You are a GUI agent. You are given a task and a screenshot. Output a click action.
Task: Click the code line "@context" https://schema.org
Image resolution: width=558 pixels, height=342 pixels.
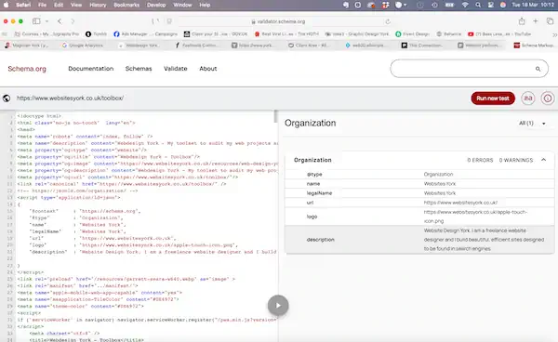pyautogui.click(x=85, y=211)
